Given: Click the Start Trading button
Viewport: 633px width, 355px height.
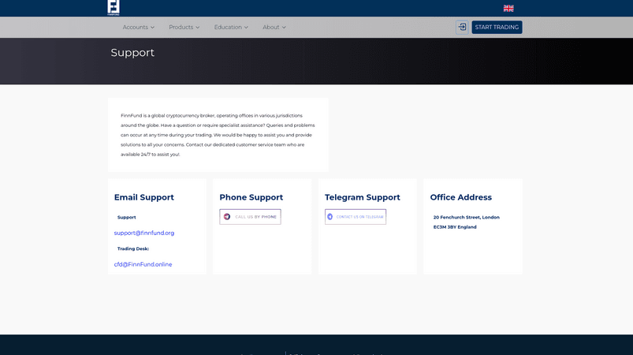Looking at the screenshot, I should (497, 27).
